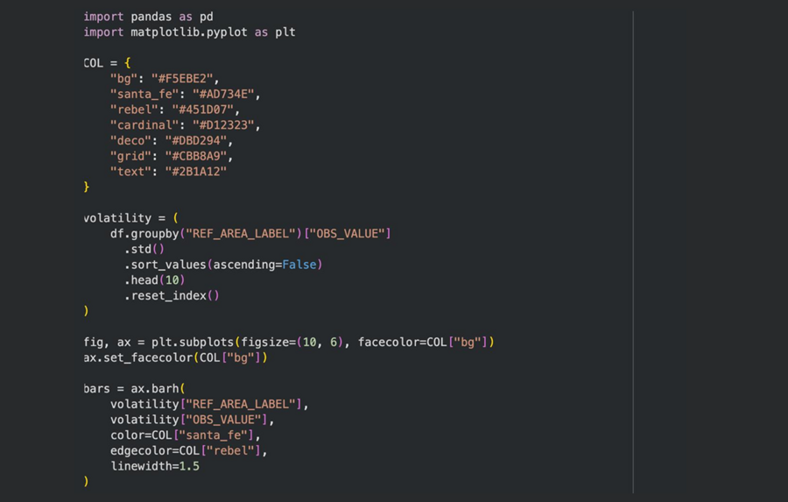Click the word pandas in the import line
The image size is (788, 502).
click(x=151, y=17)
